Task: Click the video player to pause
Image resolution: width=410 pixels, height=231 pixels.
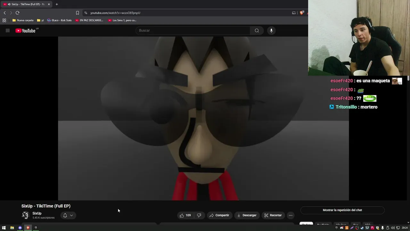Action: [203, 118]
